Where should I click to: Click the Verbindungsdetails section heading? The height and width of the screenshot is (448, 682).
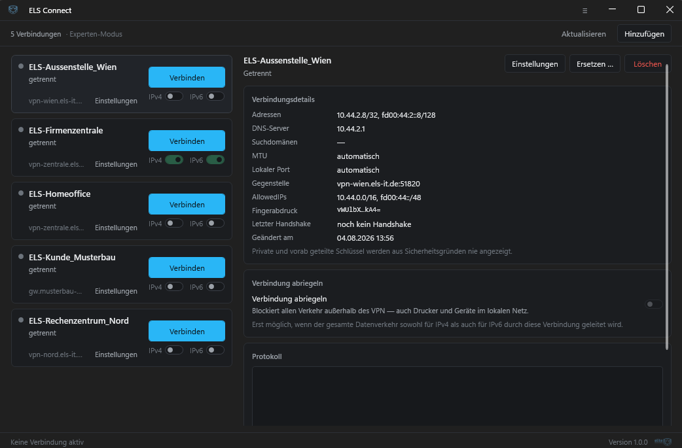283,99
